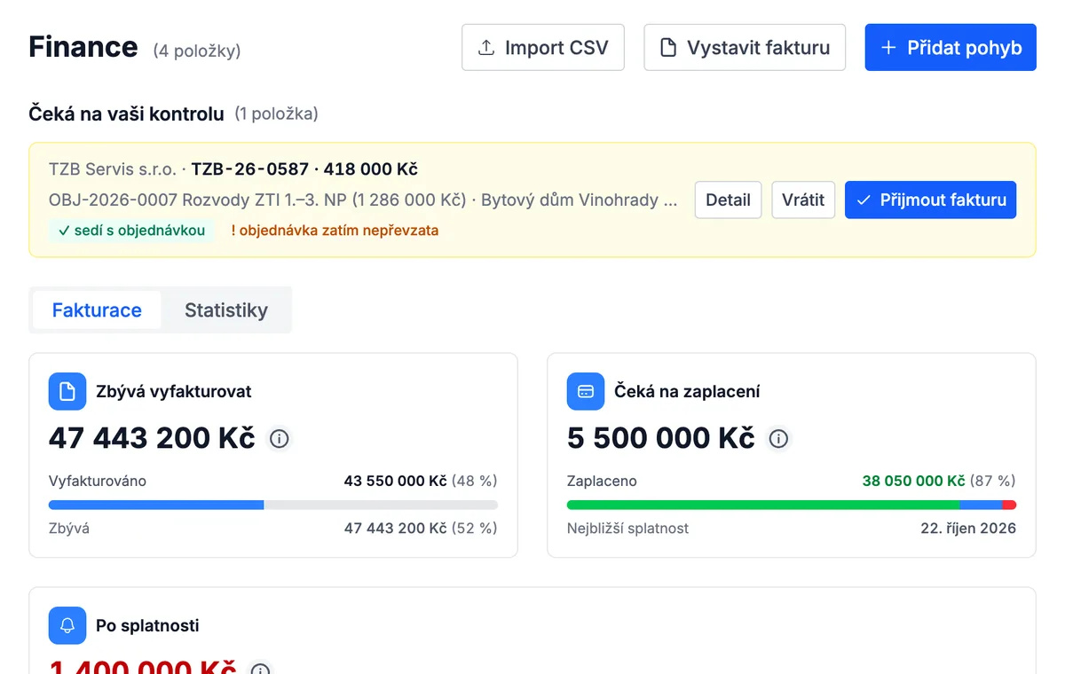The height and width of the screenshot is (674, 1065).
Task: Click the document icon in Vystavit fakturu
Action: tap(668, 48)
